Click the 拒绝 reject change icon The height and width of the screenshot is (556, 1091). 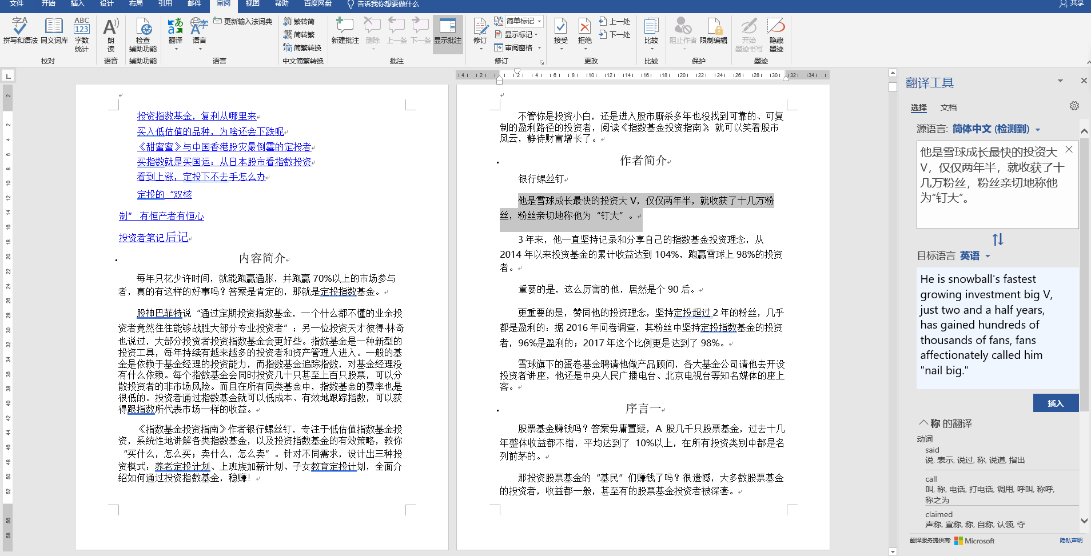[584, 34]
